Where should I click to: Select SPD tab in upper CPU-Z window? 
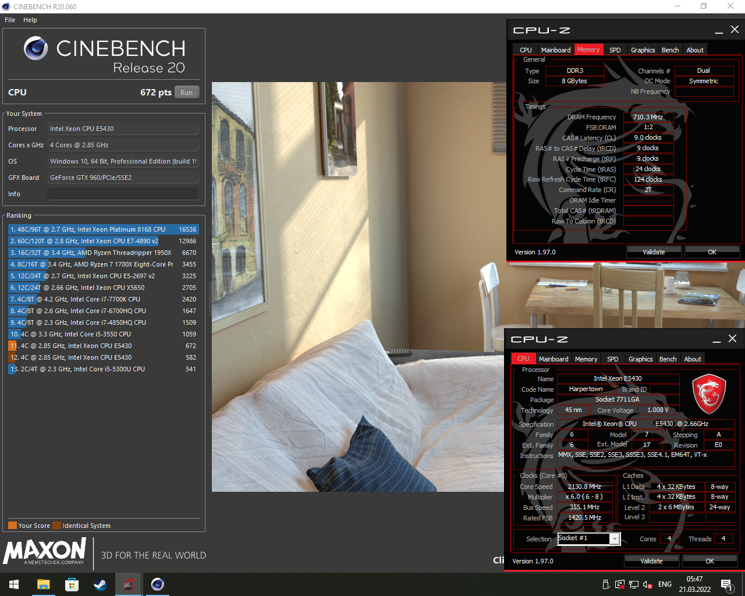click(x=615, y=50)
